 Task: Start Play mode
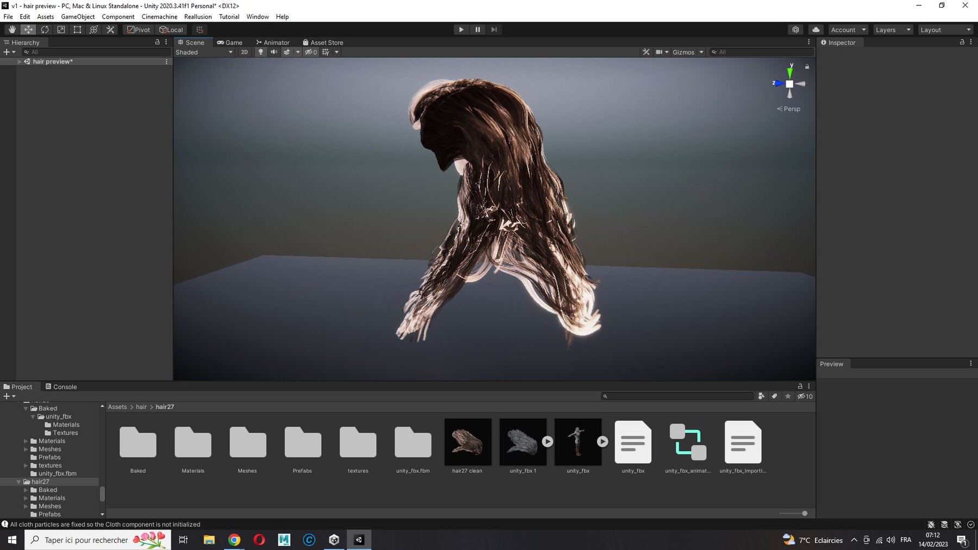point(461,30)
